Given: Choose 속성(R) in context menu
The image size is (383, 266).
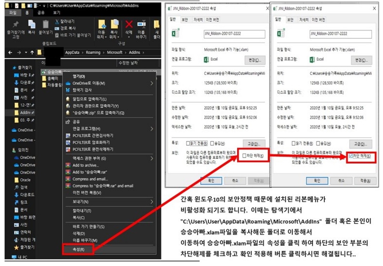Looking at the screenshot, I should pos(109,249).
